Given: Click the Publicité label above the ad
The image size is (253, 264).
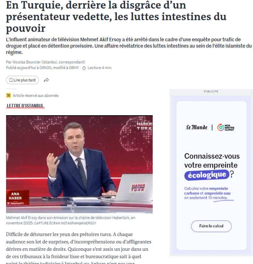Looking at the screenshot, I should [211, 92].
